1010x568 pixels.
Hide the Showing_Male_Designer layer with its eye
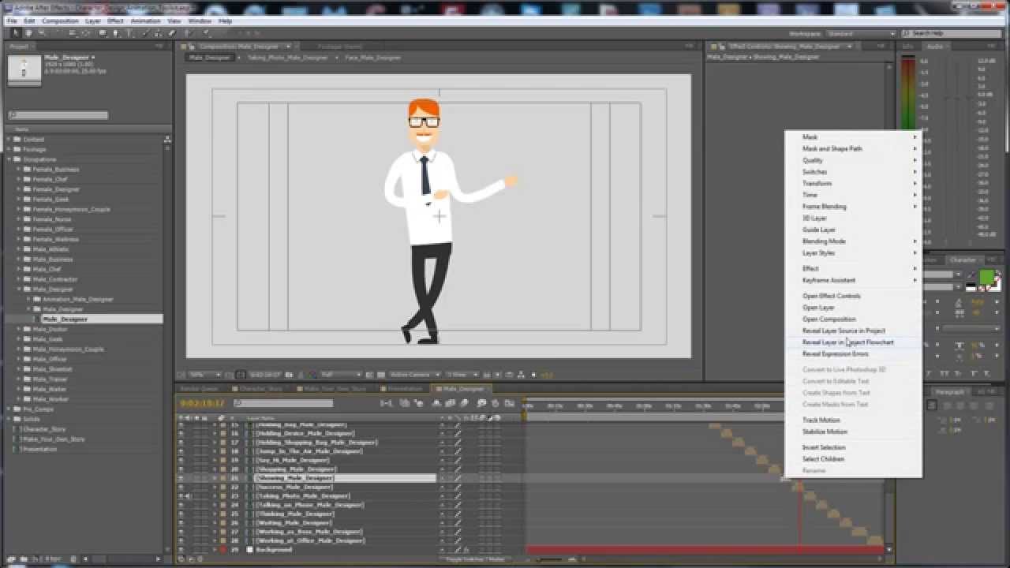[181, 478]
